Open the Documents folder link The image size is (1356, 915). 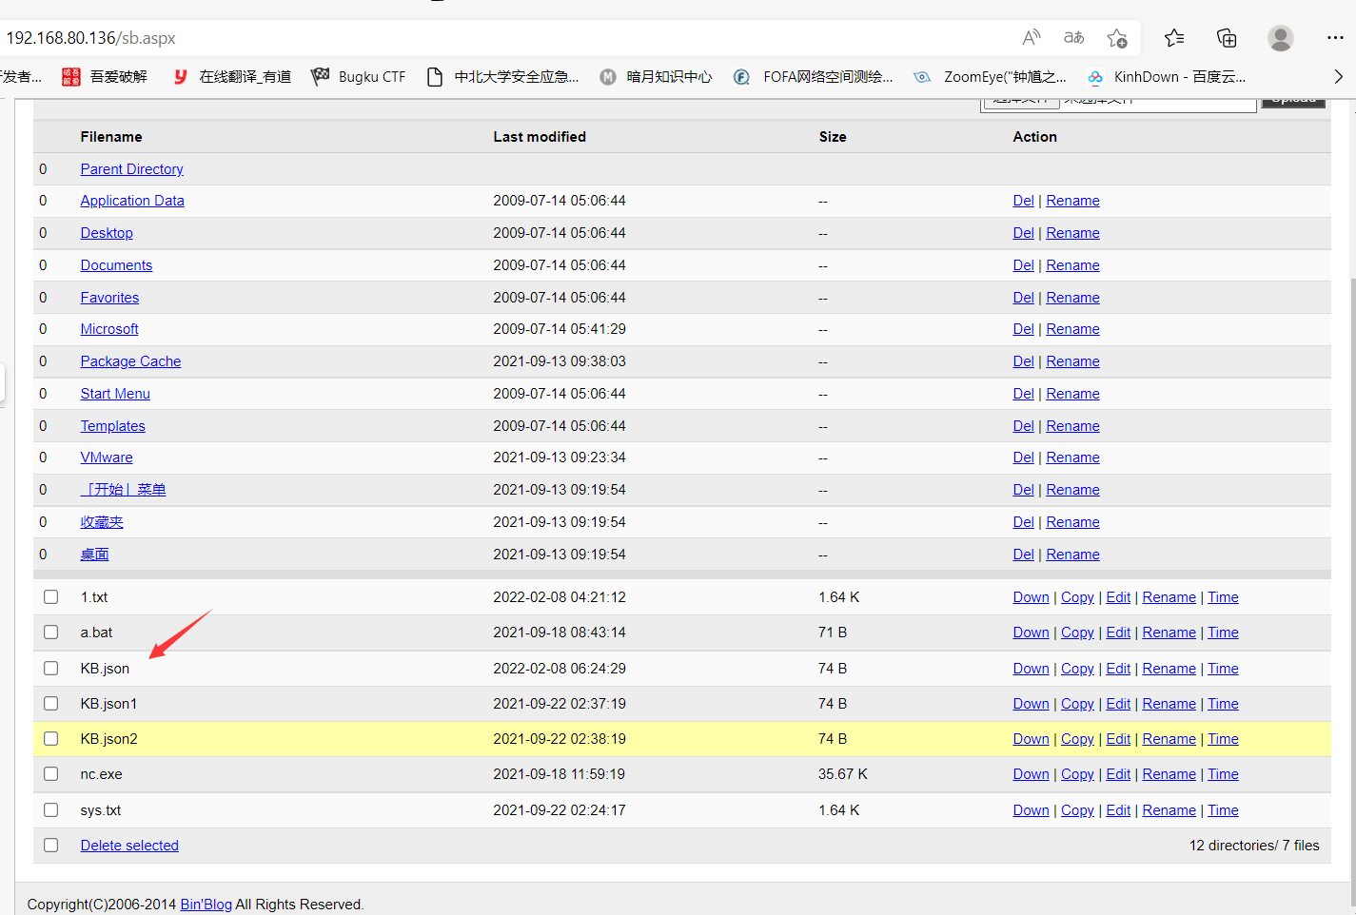(116, 265)
